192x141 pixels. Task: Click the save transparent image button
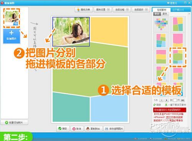coord(114,129)
